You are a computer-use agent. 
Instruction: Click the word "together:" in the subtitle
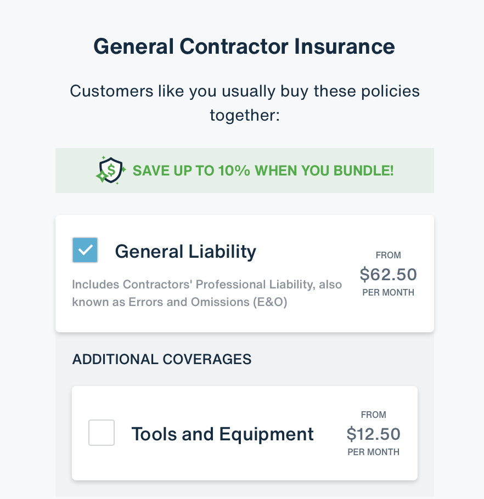(x=244, y=116)
